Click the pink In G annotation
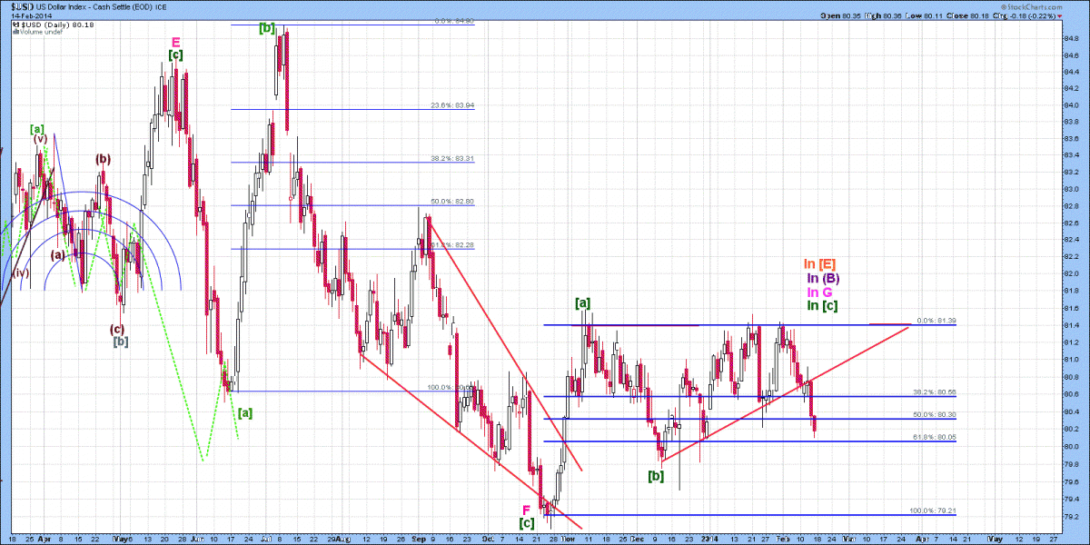 tap(821, 292)
